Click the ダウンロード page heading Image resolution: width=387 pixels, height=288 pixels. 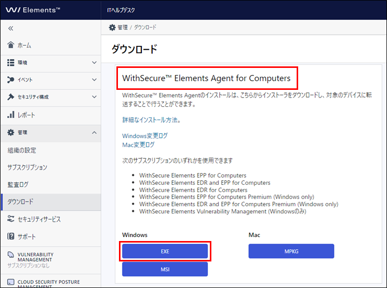(134, 49)
